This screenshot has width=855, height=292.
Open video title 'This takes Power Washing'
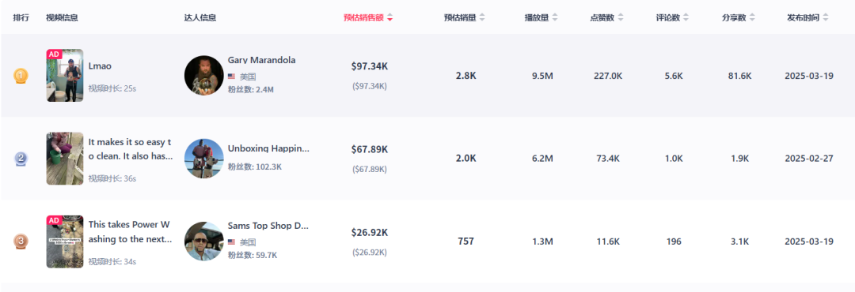tap(131, 232)
